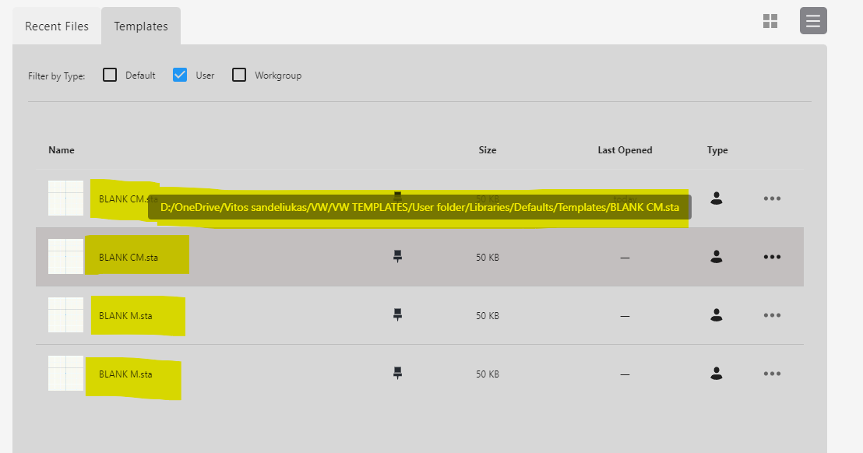Uncheck the User filter checkbox
This screenshot has height=453, width=863.
pos(180,75)
